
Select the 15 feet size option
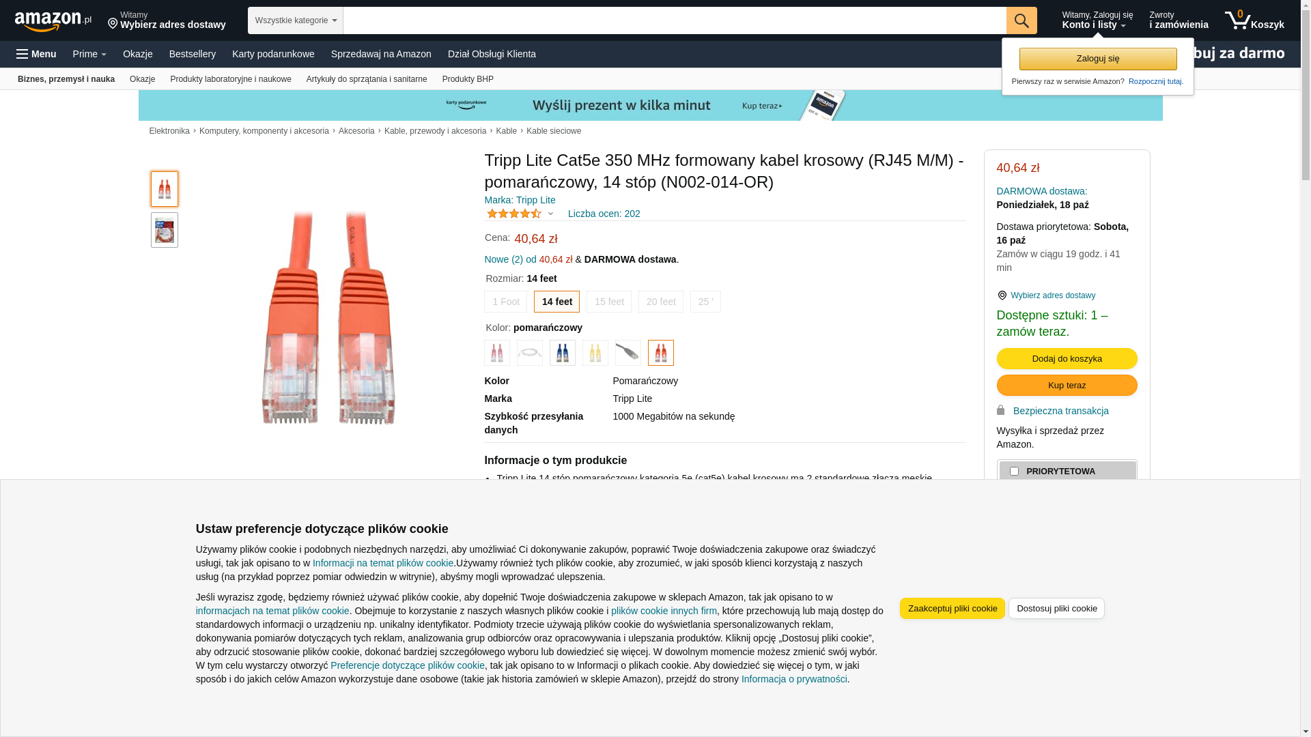pos(608,302)
